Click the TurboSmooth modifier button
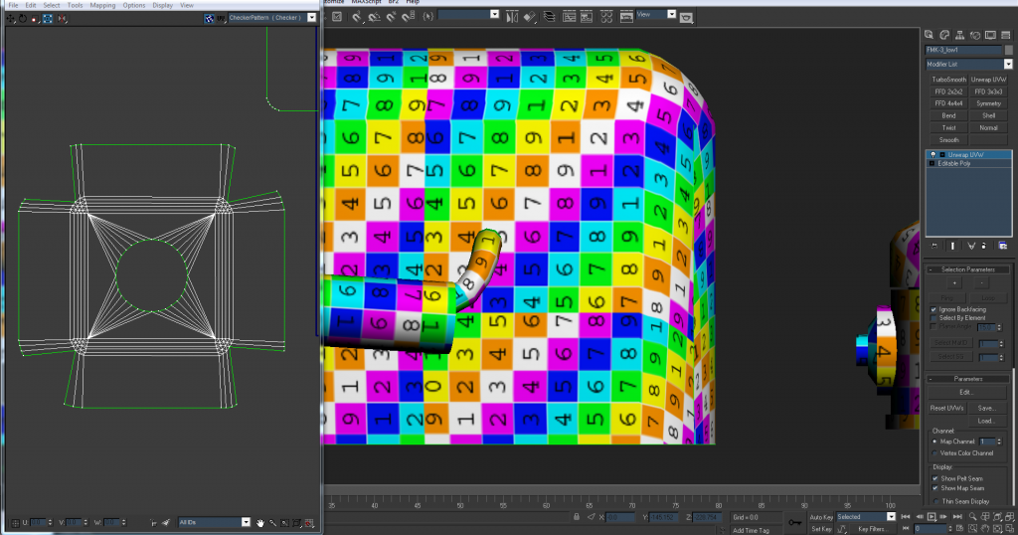 click(x=948, y=79)
